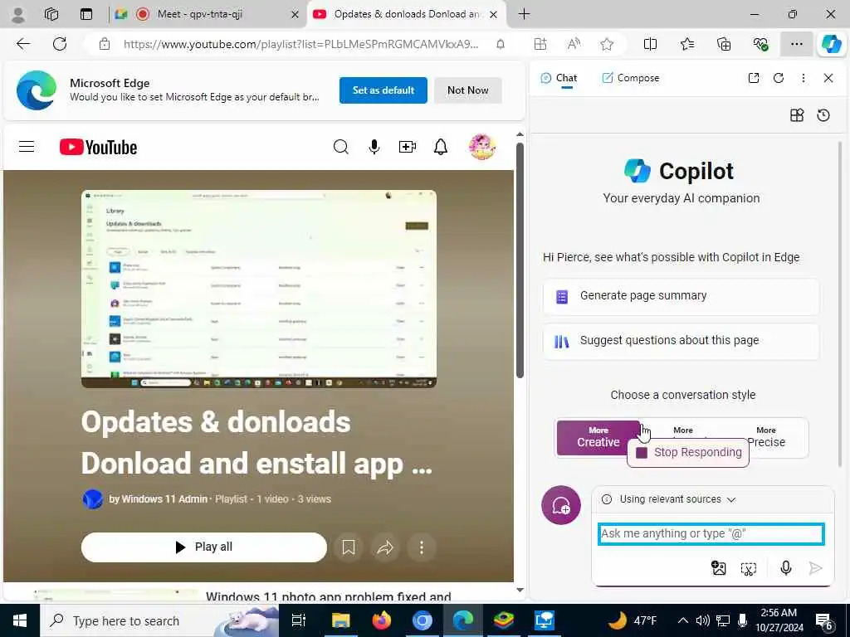Viewport: 850px width, 637px height.
Task: View site information lock icon
Action: [x=105, y=44]
